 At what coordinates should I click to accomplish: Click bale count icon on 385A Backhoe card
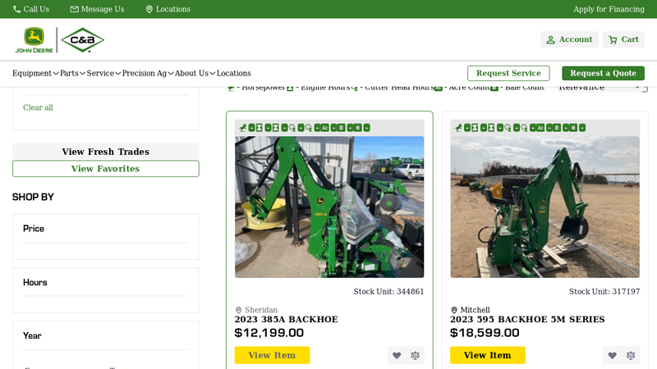pyautogui.click(x=341, y=128)
